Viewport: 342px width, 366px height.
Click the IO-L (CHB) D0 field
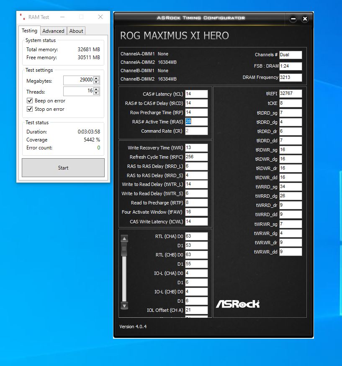(196, 292)
